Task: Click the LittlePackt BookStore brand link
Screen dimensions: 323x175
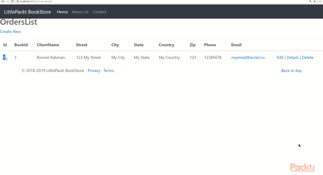Action: tap(27, 12)
